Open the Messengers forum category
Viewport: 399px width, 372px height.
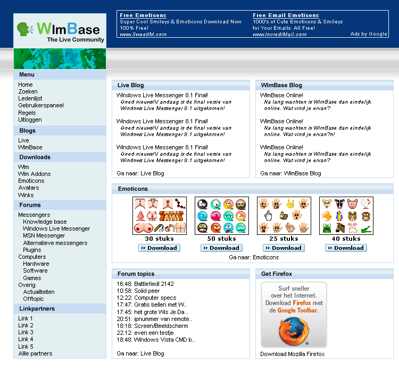point(34,215)
